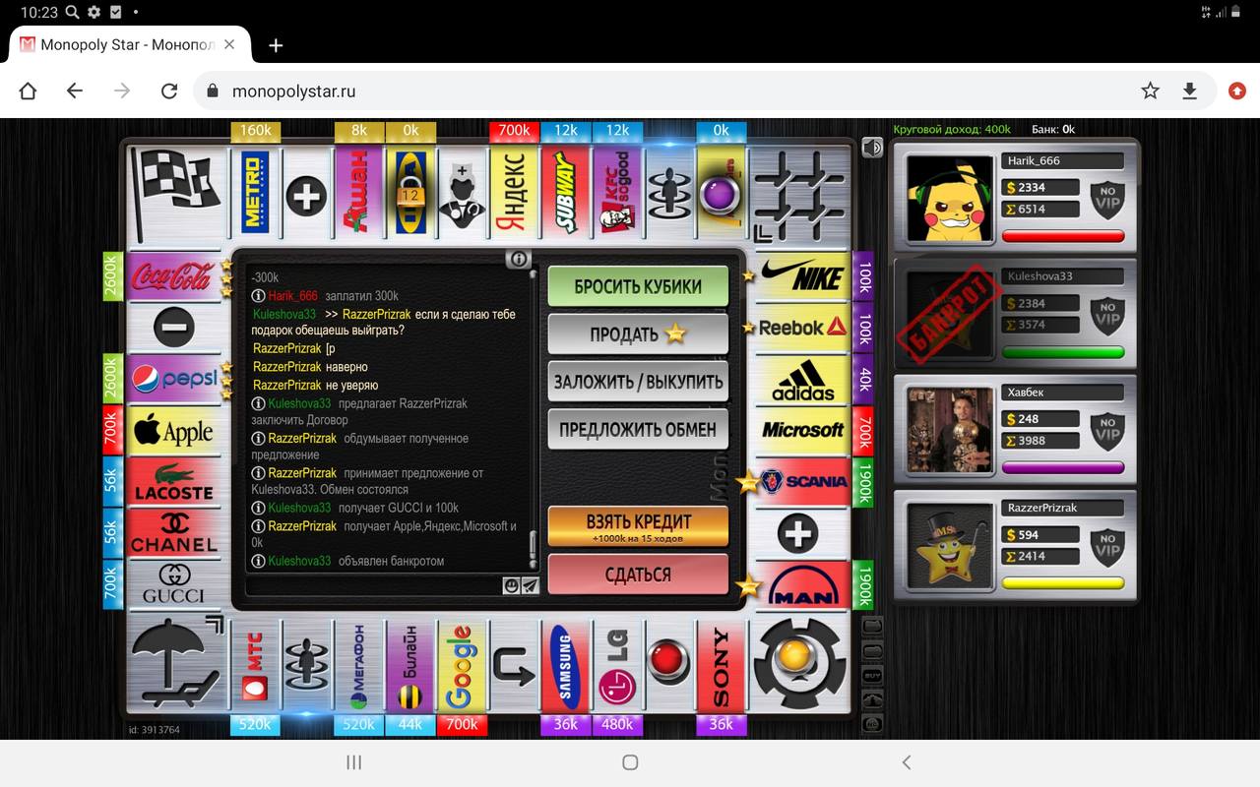Viewport: 1260px width, 787px height.
Task: Roll the dice with БРОСИТЬ КУБИКИ
Action: tap(638, 286)
